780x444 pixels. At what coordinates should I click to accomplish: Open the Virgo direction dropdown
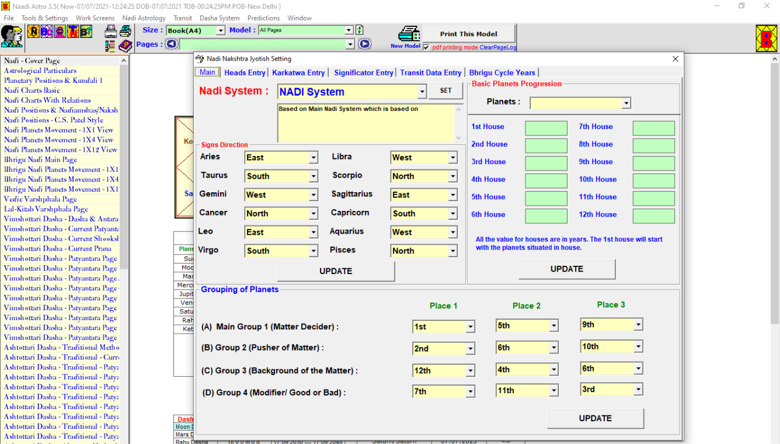[314, 251]
